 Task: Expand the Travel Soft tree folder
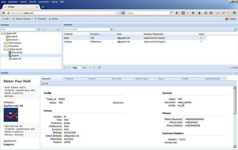coord(5,46)
